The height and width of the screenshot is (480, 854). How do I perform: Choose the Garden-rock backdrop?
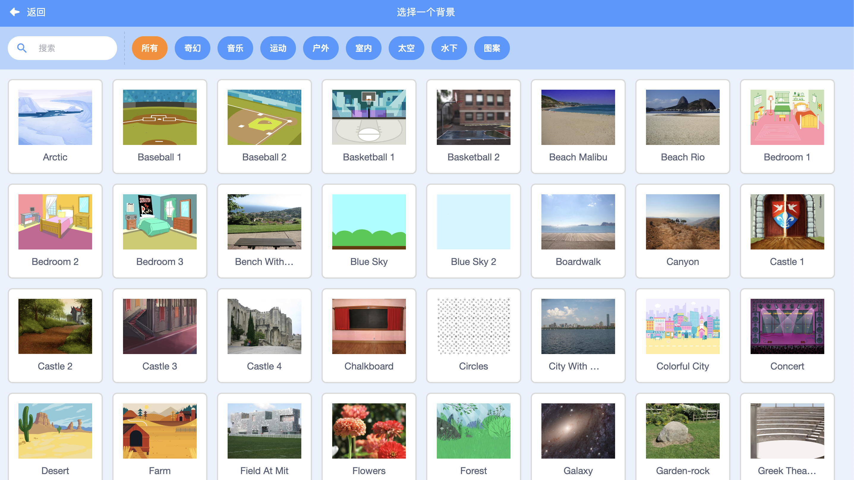pos(683,437)
